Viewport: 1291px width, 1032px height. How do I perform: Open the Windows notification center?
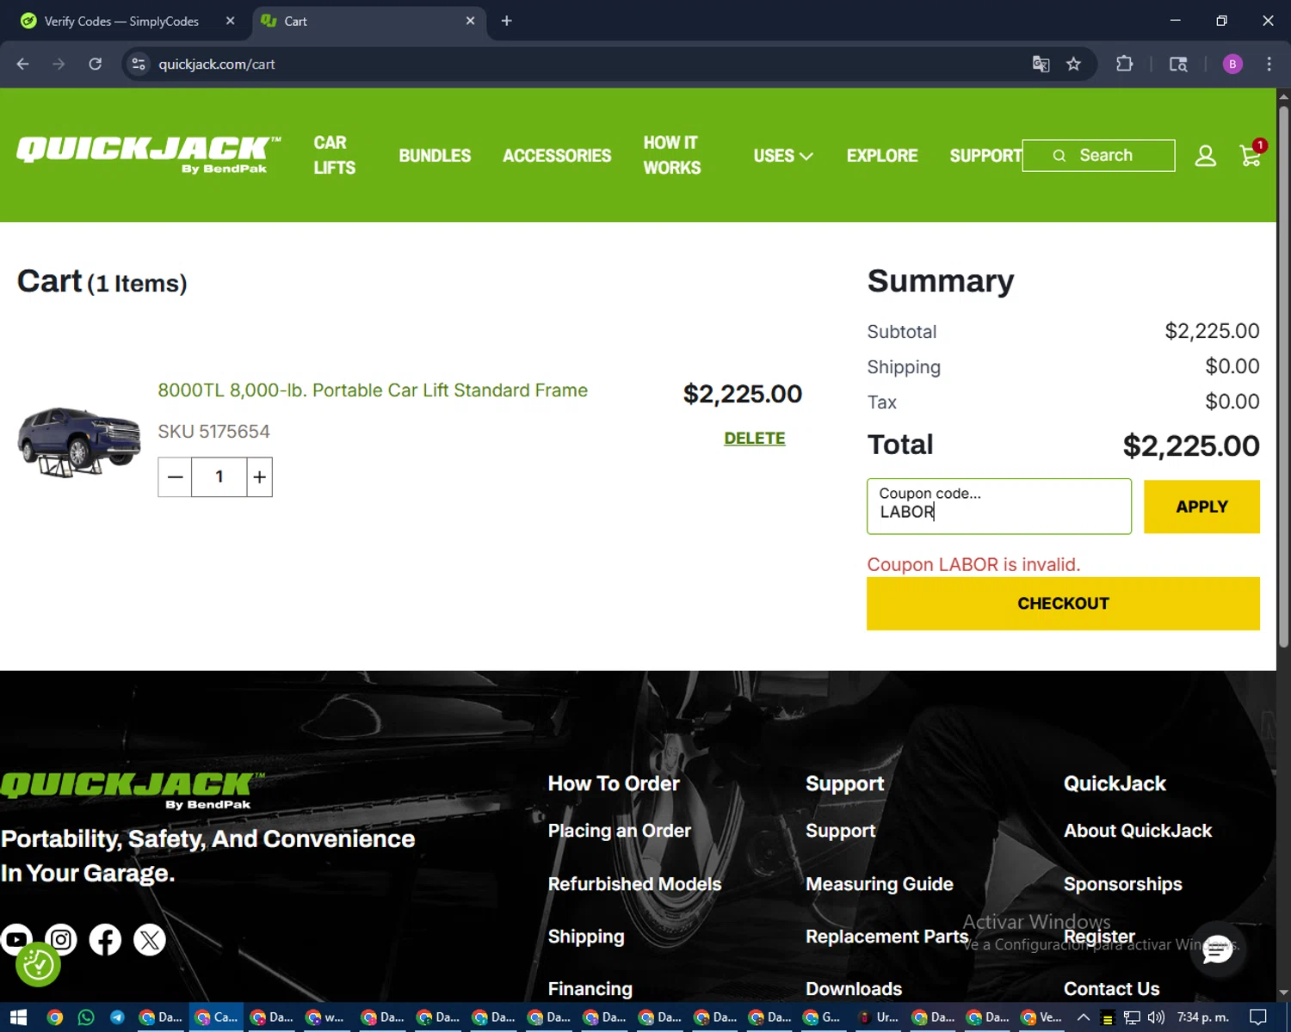1258,1017
